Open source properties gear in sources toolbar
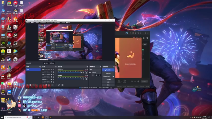Image resolution: width=212 pixels, height=119 pixels. click(x=49, y=85)
